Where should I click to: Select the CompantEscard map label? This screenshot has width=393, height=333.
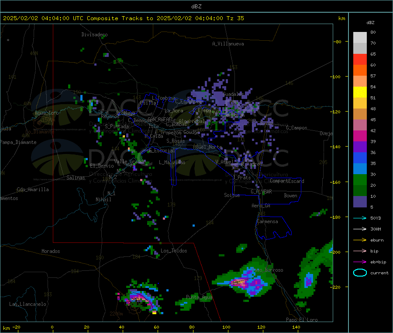pos(287,181)
